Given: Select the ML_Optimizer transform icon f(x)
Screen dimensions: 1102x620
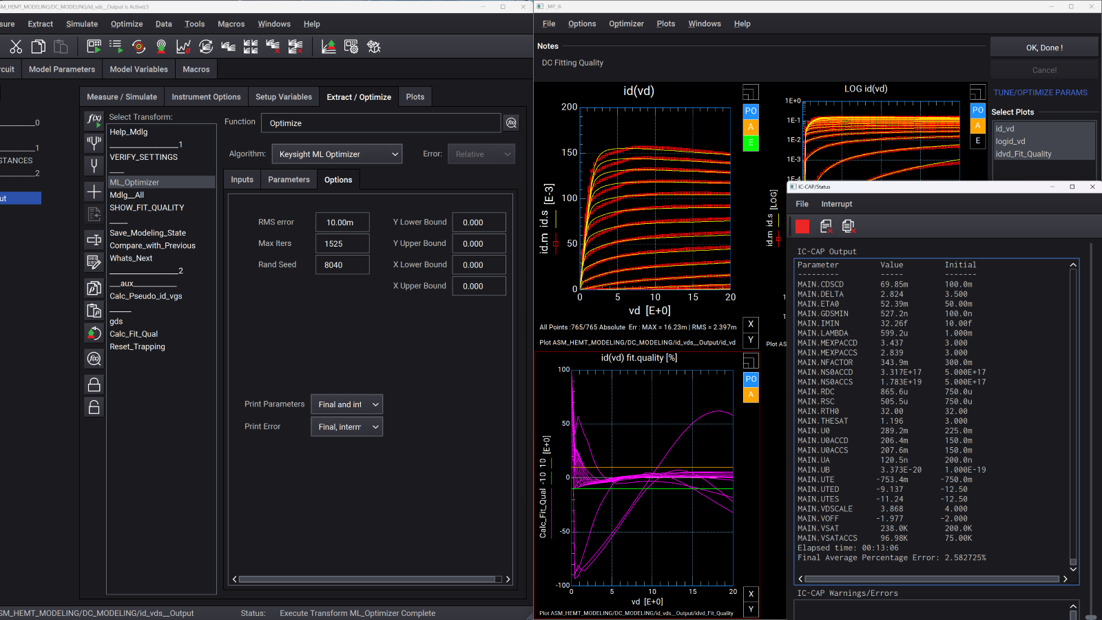Looking at the screenshot, I should 94,121.
